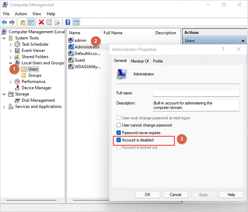Enable 'User cannot change password' checkbox
This screenshot has width=248, height=212.
(x=119, y=125)
